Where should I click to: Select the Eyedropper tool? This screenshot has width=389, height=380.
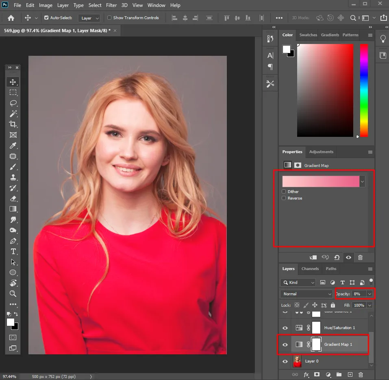[x=13, y=146]
